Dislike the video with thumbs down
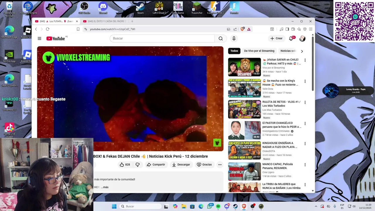 138,165
